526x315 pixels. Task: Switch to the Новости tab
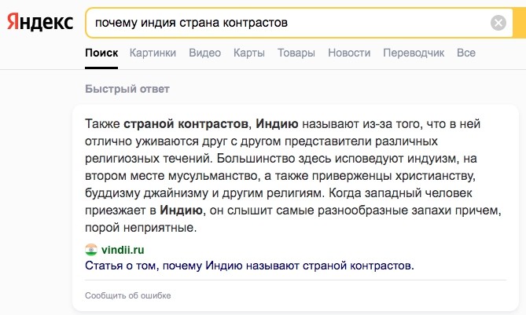(349, 53)
